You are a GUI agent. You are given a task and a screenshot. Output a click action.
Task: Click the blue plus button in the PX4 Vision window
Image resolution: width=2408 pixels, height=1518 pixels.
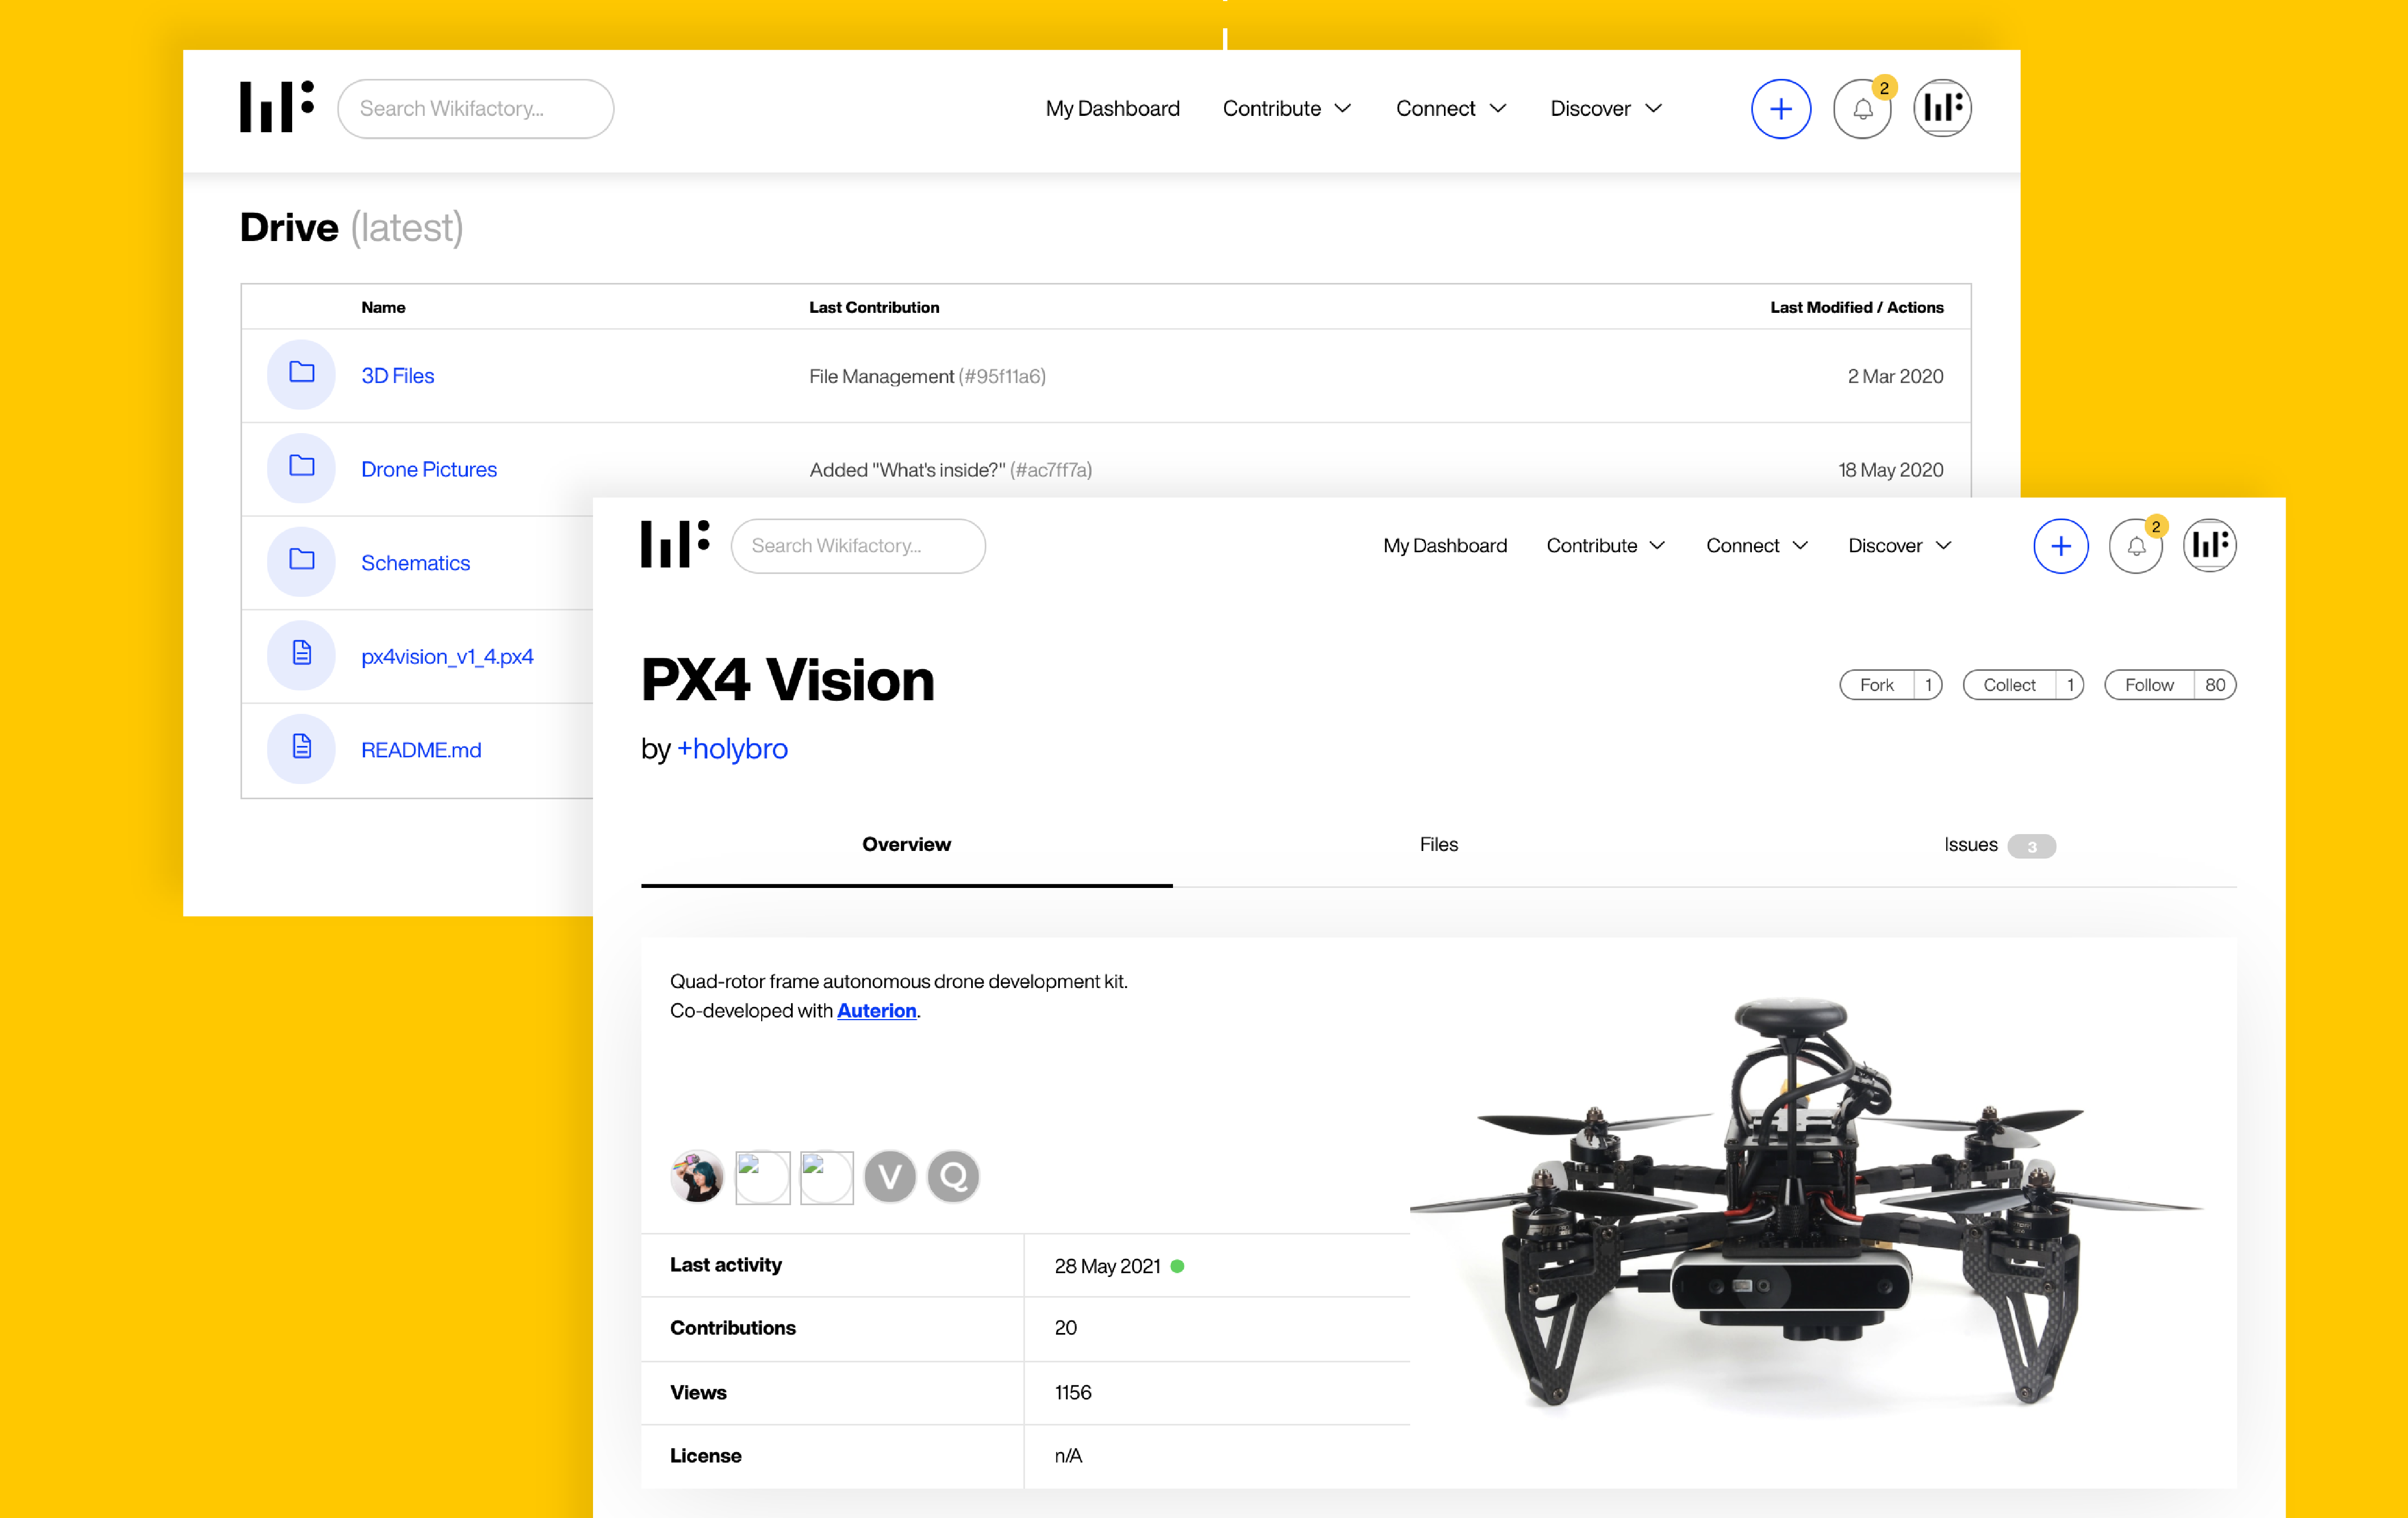2060,545
